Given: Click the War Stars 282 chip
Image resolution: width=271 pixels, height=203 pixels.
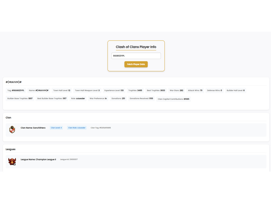Looking at the screenshot, I should 176,90.
